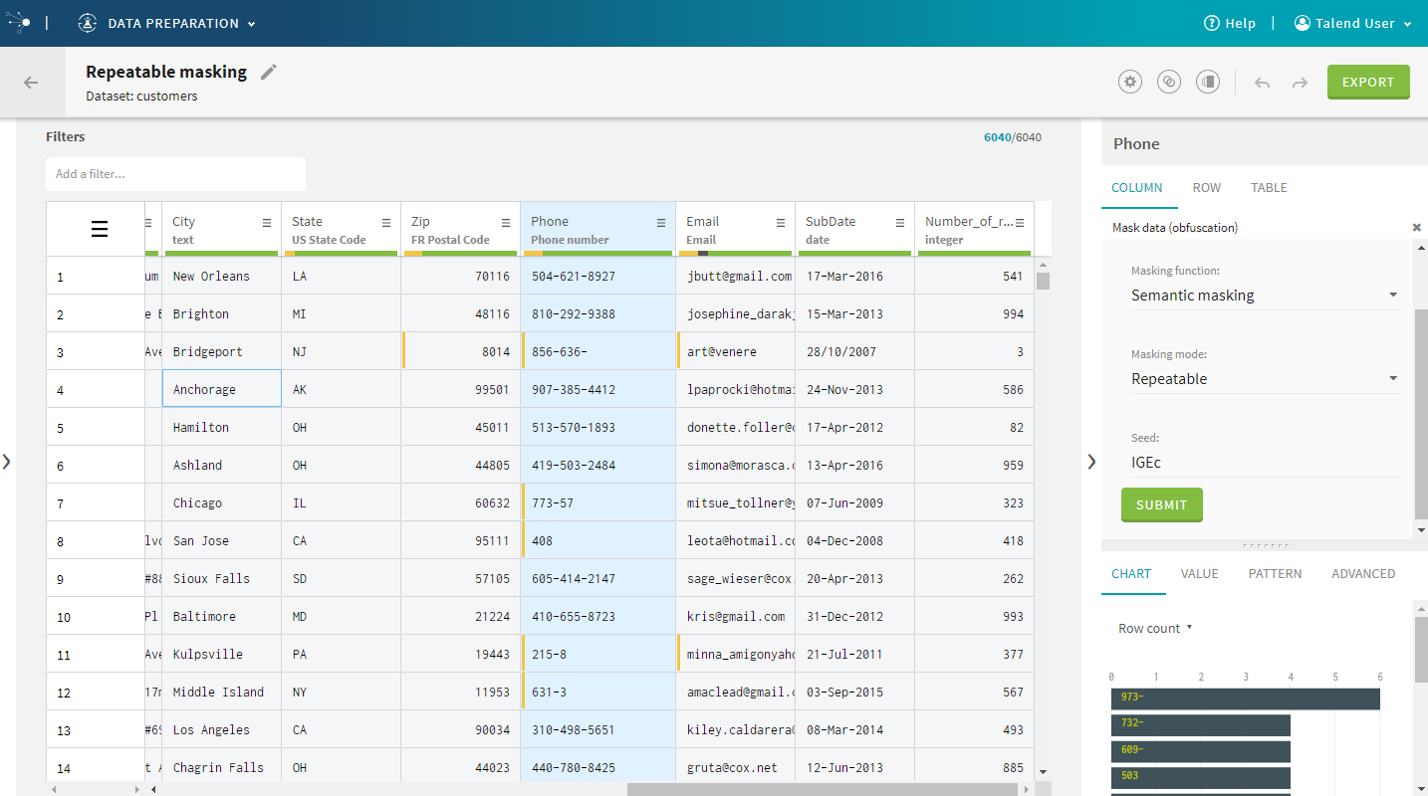Open the Phone column hamburger menu
The width and height of the screenshot is (1428, 796).
click(x=661, y=222)
